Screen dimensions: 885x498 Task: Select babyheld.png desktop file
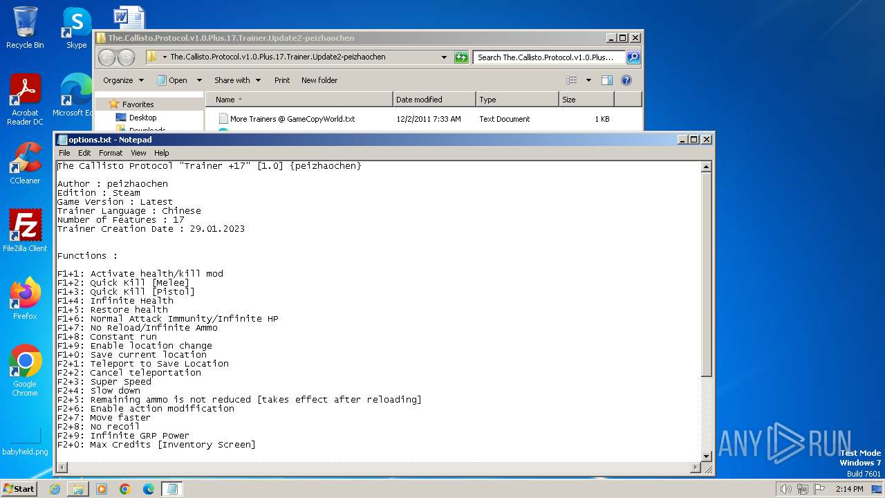[x=25, y=441]
